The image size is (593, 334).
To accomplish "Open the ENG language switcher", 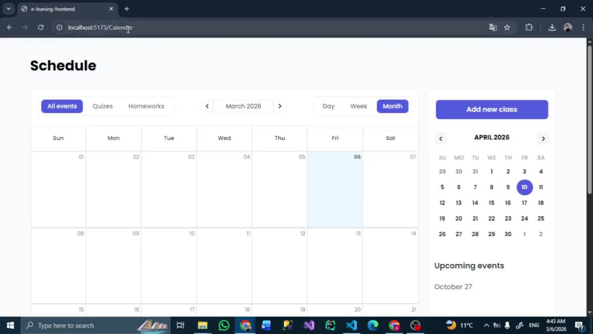I will click(534, 325).
